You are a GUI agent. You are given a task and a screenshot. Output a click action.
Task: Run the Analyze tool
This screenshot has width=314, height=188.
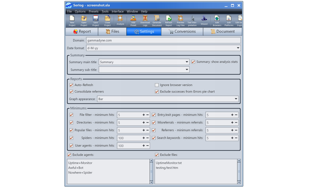coord(120,20)
